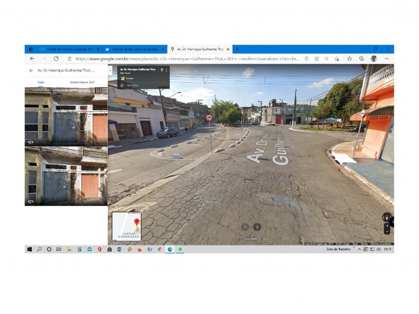Open the browser Favorites star icon
Screen dimensions: 419x314
[x=349, y=59]
